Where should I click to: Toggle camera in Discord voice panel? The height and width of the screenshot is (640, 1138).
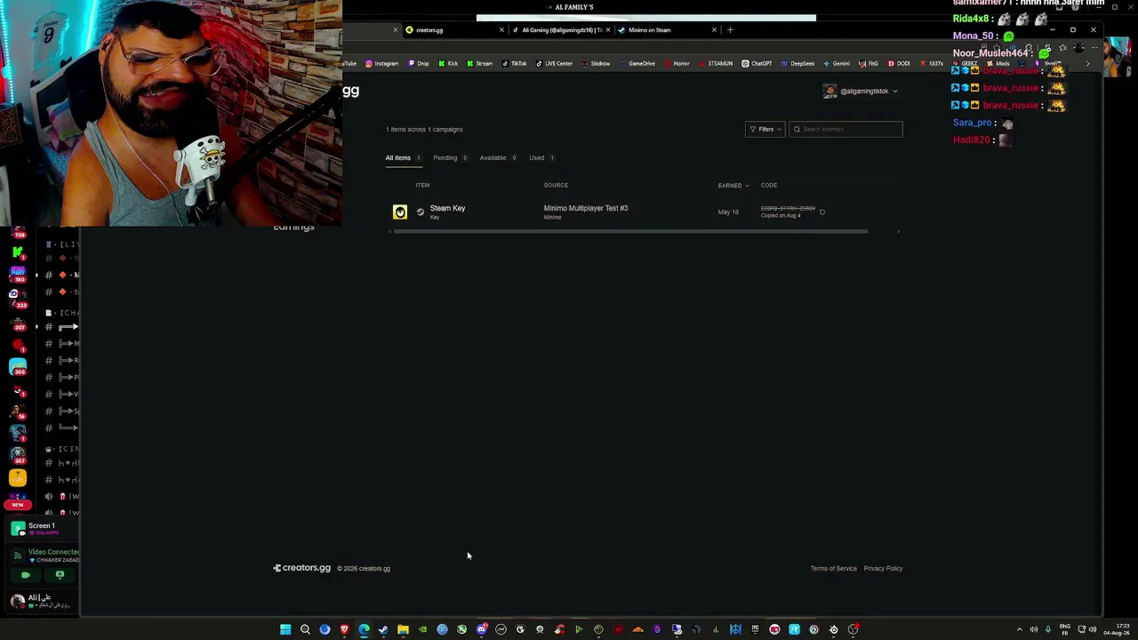click(x=26, y=575)
